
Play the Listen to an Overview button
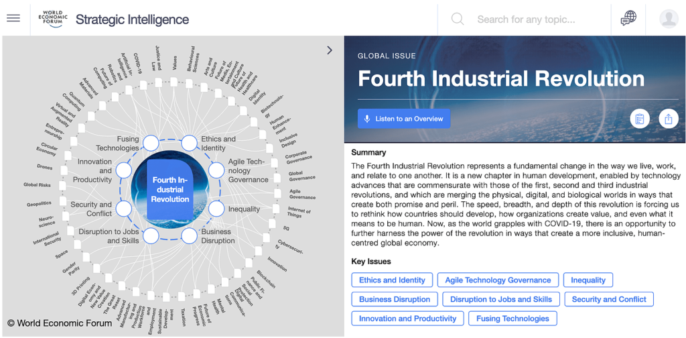coord(403,119)
